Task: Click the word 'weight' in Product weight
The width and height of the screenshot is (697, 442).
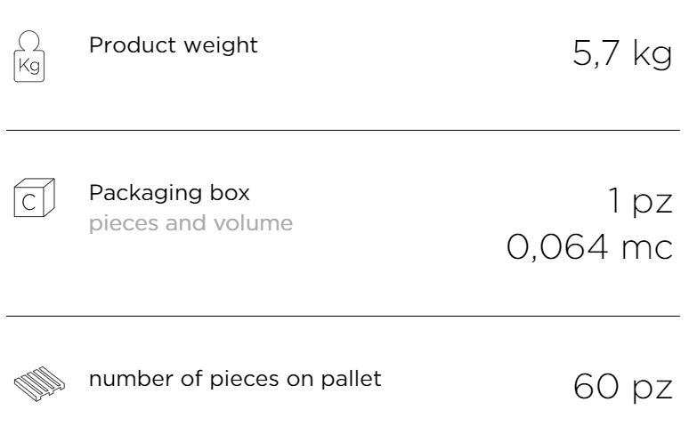Action: tap(221, 46)
